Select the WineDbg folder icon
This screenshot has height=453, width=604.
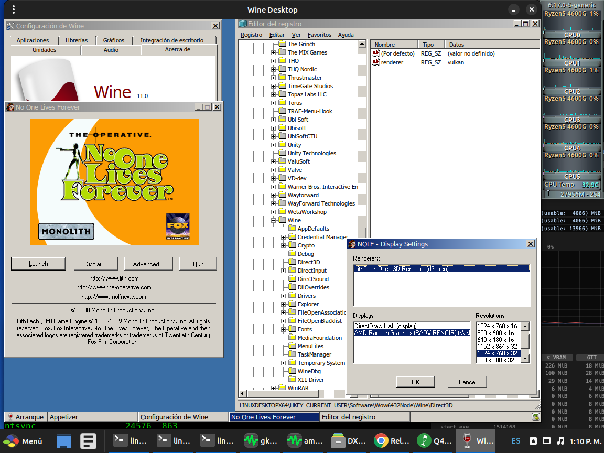(x=292, y=371)
